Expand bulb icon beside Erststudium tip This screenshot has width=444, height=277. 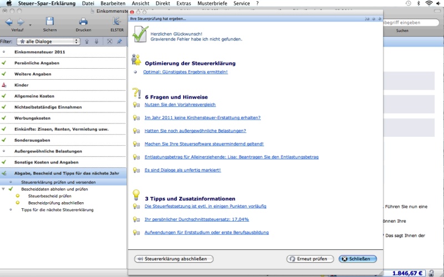(x=136, y=232)
